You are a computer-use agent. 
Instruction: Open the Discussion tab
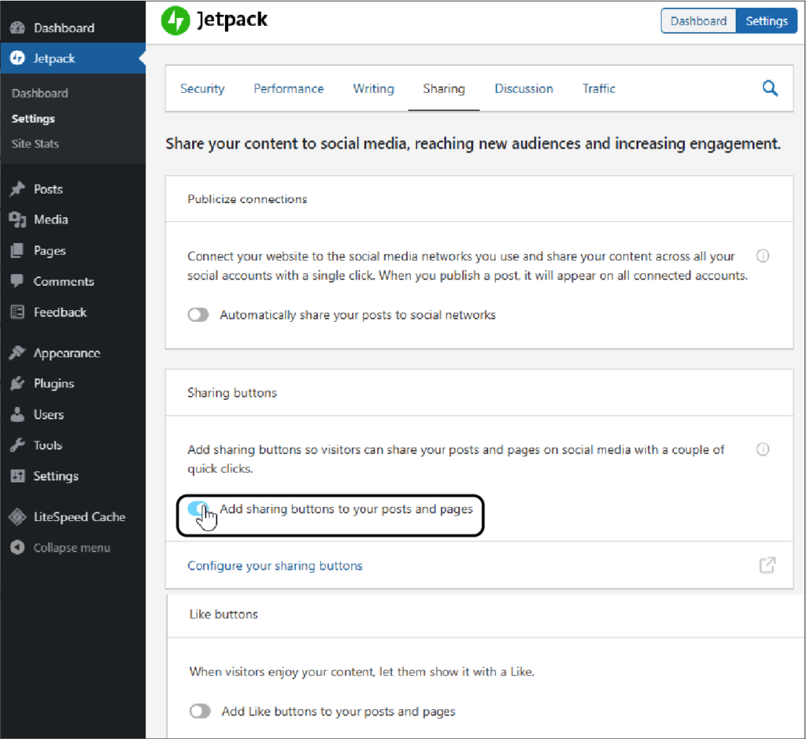click(523, 88)
